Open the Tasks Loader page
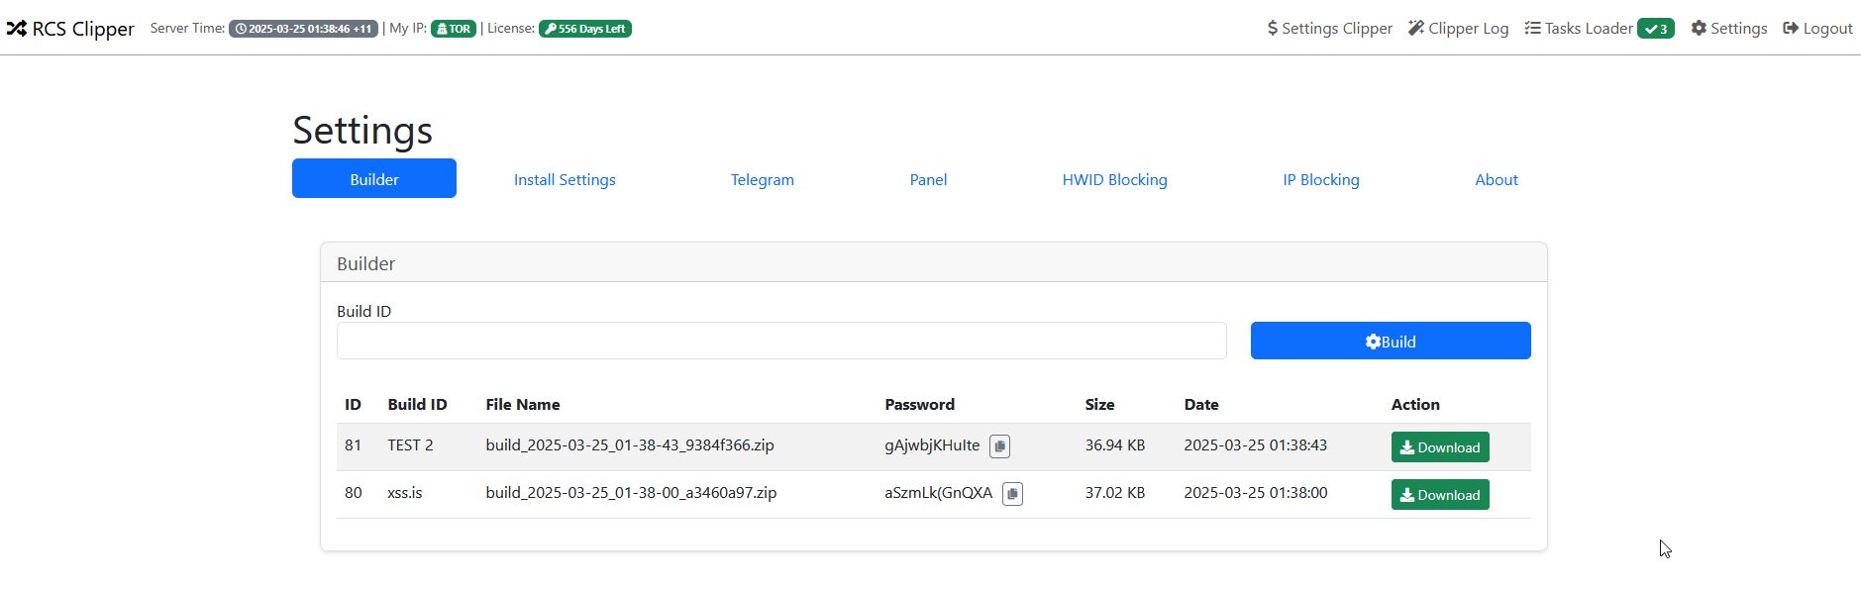Image resolution: width=1861 pixels, height=591 pixels. 1579,29
